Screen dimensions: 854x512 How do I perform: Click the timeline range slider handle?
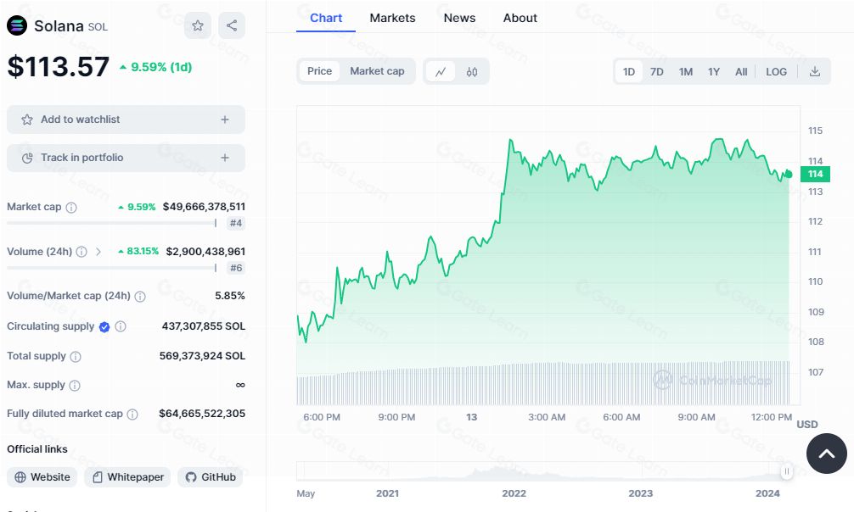pyautogui.click(x=787, y=471)
